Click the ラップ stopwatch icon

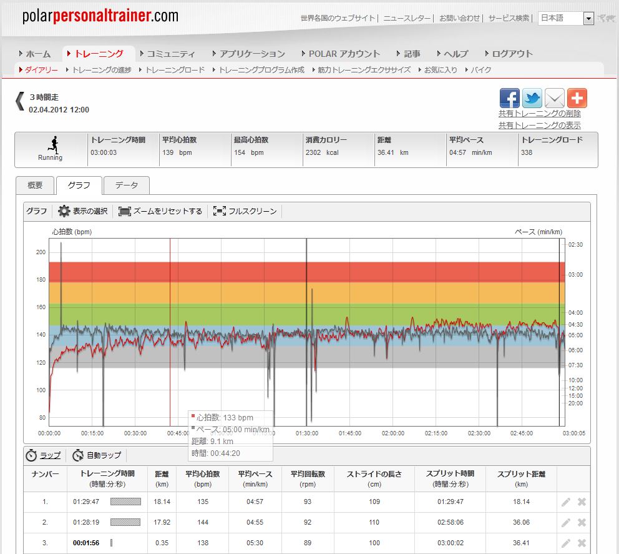coord(31,455)
